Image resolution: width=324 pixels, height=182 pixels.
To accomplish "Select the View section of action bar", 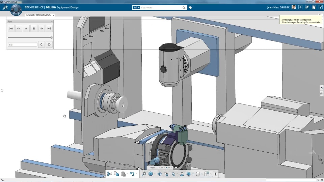I will click(153, 168).
